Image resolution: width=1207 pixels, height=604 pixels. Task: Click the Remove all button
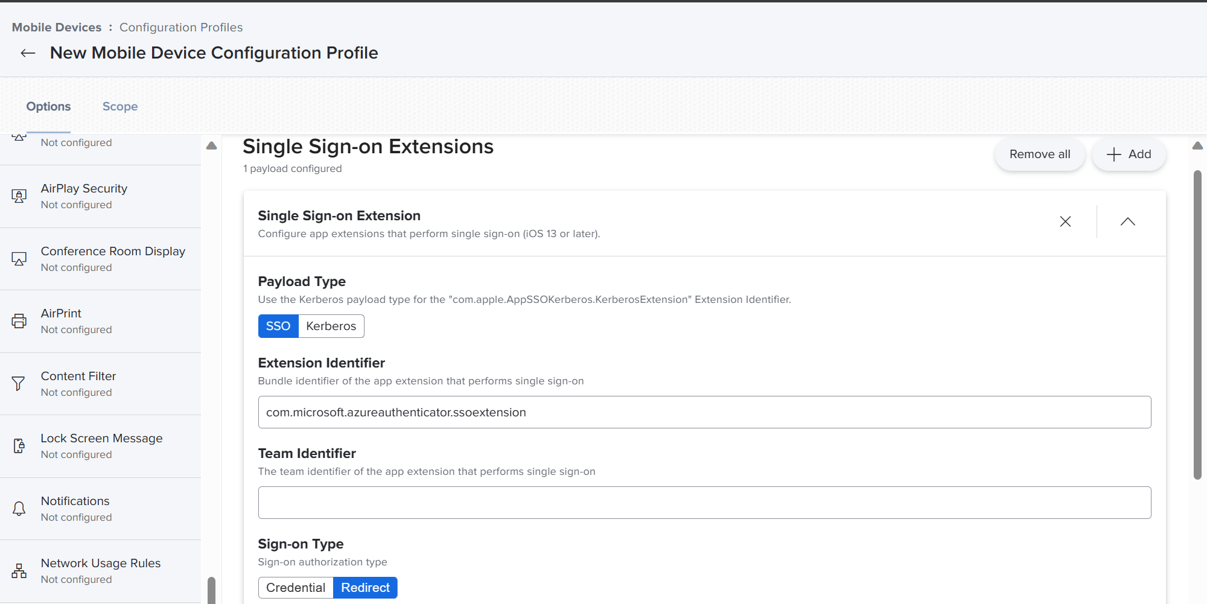pyautogui.click(x=1039, y=154)
